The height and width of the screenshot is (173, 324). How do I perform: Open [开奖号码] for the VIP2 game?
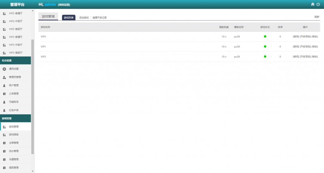click(x=305, y=37)
